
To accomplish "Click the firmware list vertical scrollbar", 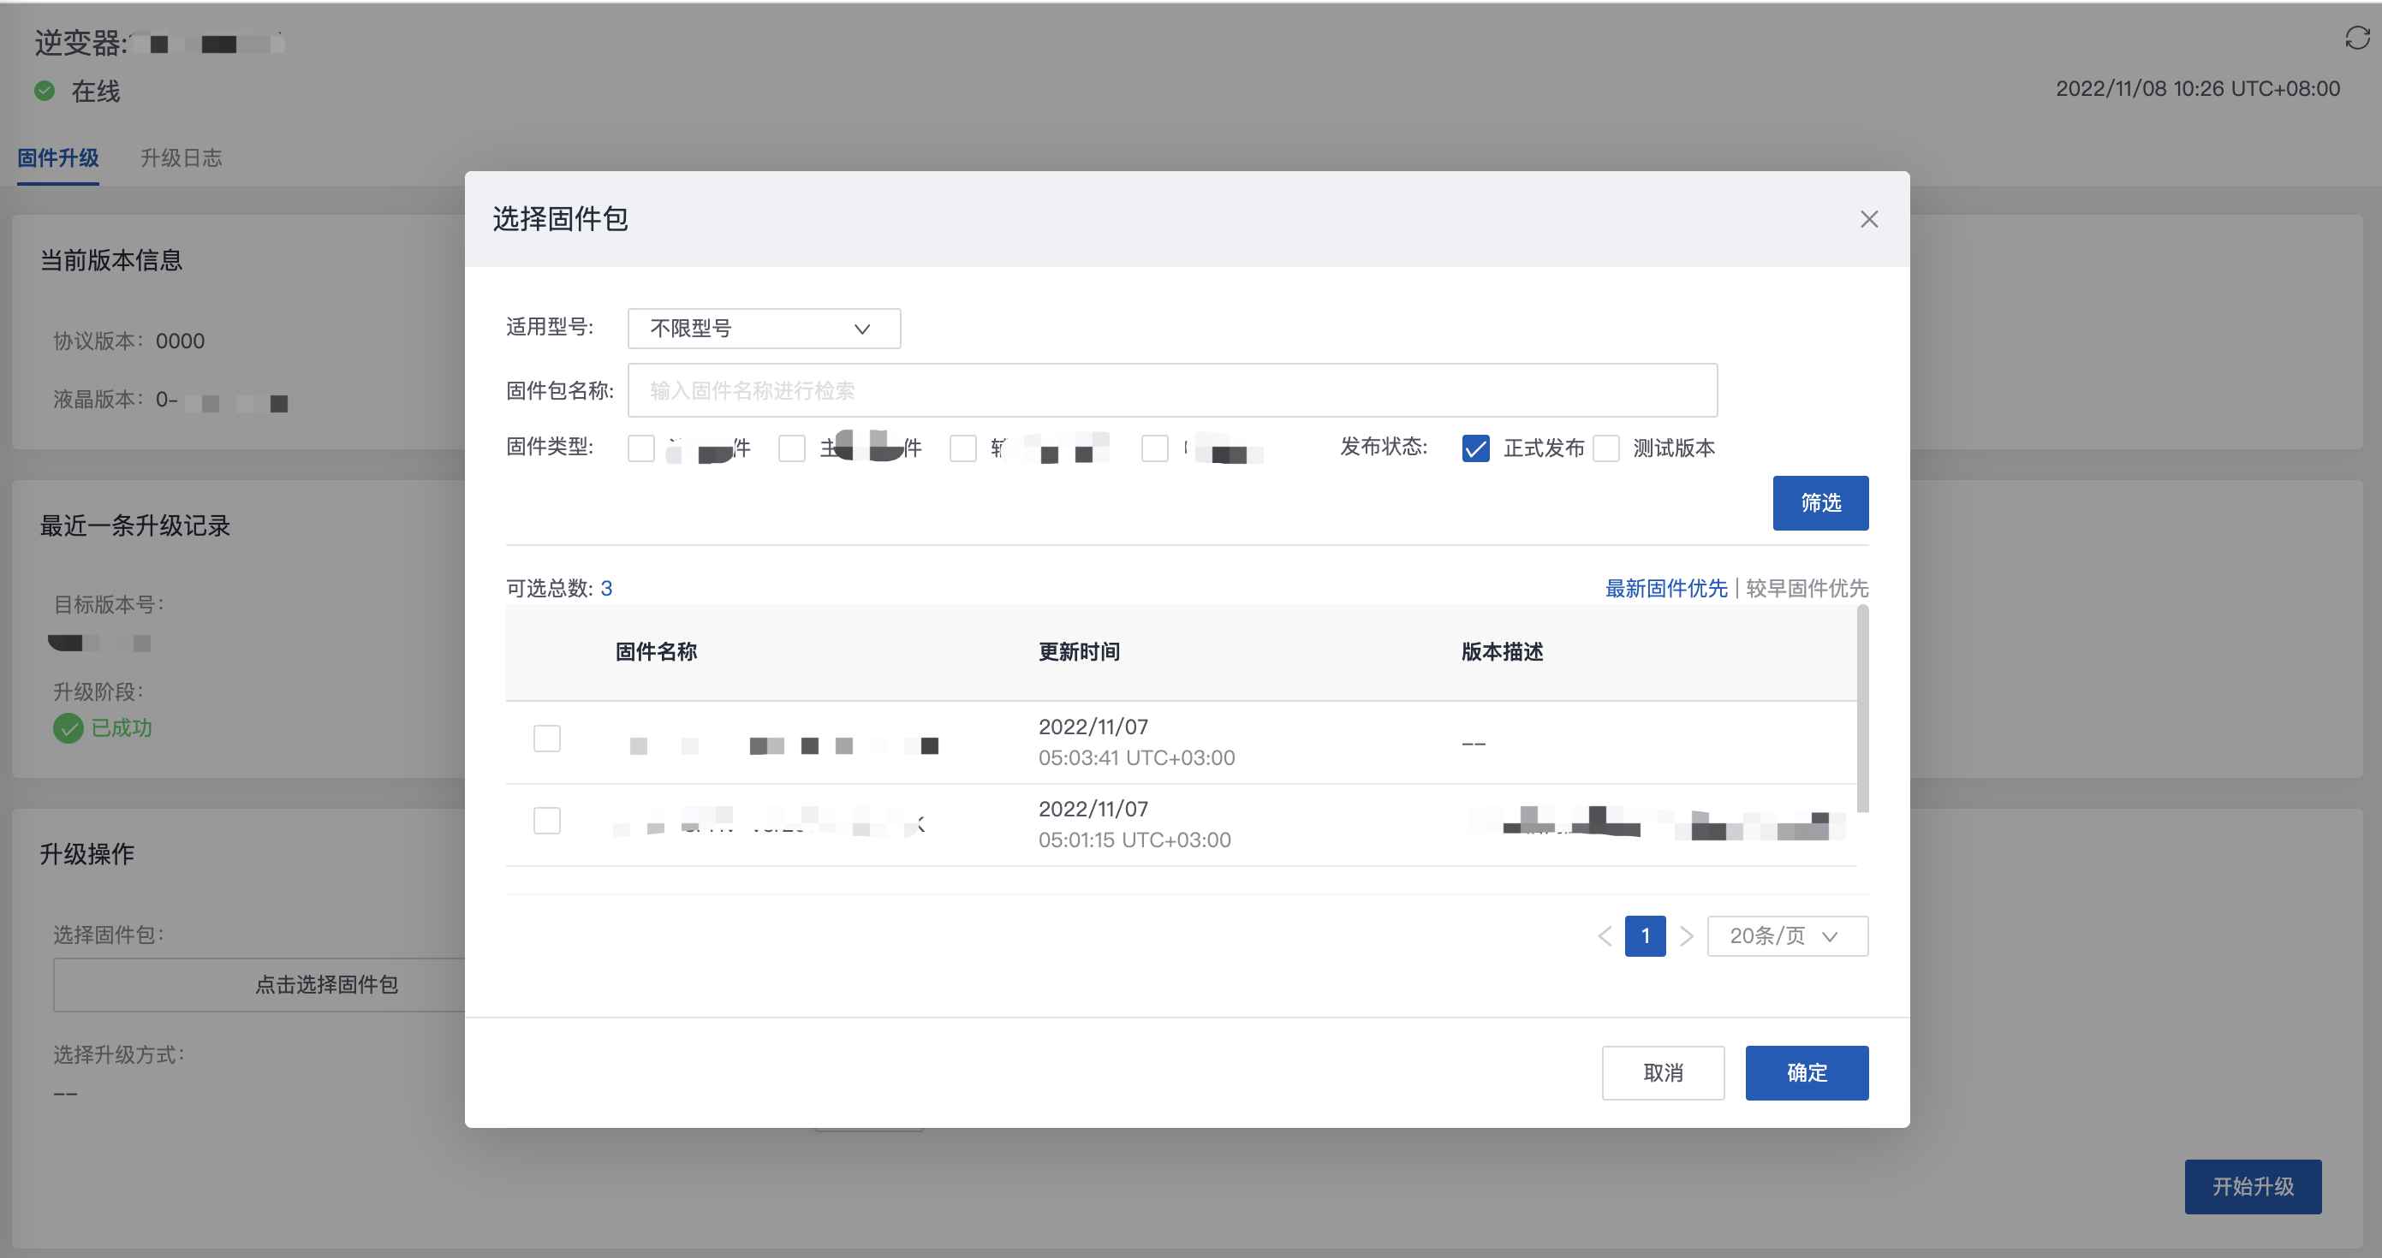I will click(x=1862, y=709).
